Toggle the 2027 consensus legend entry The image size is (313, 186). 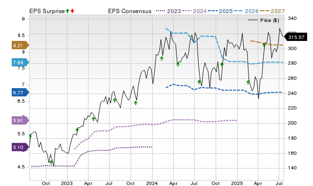point(272,11)
